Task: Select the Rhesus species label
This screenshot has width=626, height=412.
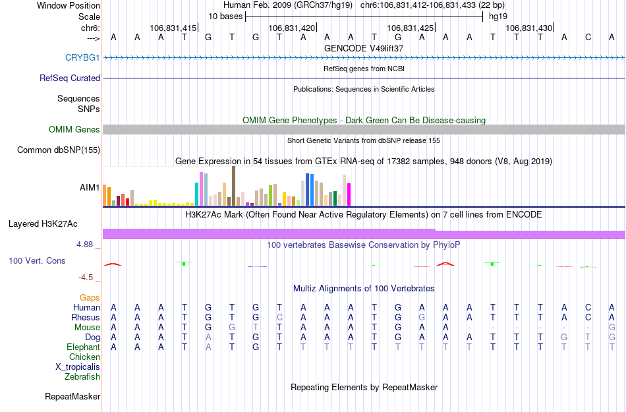Action: (x=86, y=317)
